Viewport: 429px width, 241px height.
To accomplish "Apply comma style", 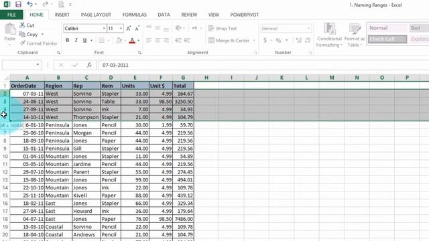I will 287,40.
